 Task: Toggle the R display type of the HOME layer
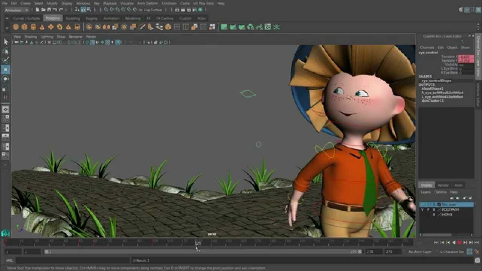pos(434,215)
